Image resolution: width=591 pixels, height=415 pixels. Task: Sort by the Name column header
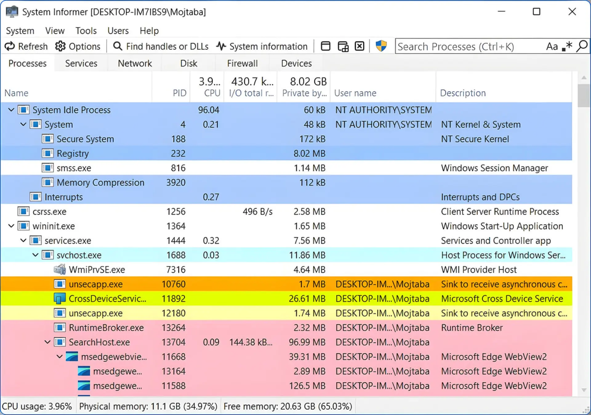pyautogui.click(x=76, y=87)
